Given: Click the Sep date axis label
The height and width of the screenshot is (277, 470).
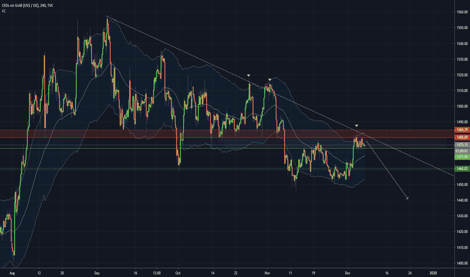Looking at the screenshot, I should click(x=96, y=273).
